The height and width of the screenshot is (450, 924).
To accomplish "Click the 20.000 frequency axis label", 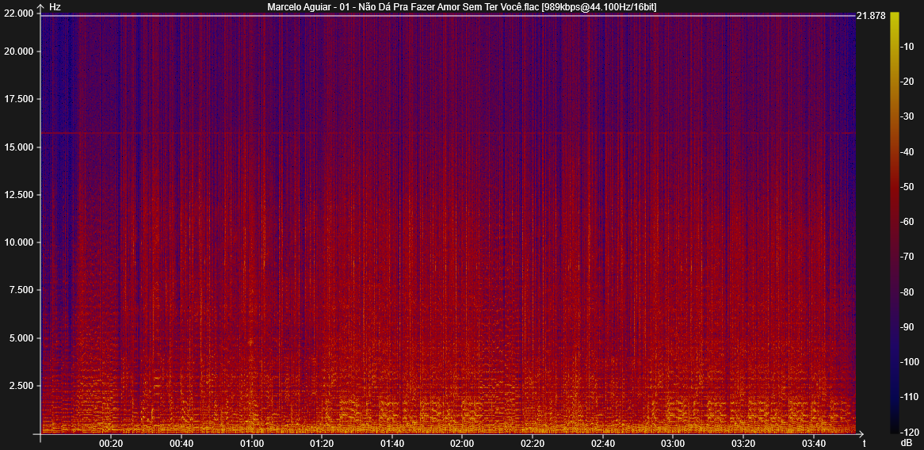I will (x=17, y=51).
